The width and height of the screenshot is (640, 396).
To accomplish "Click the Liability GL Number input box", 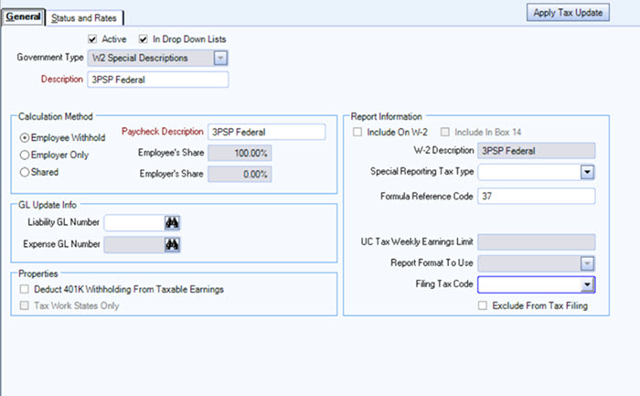I will point(133,222).
